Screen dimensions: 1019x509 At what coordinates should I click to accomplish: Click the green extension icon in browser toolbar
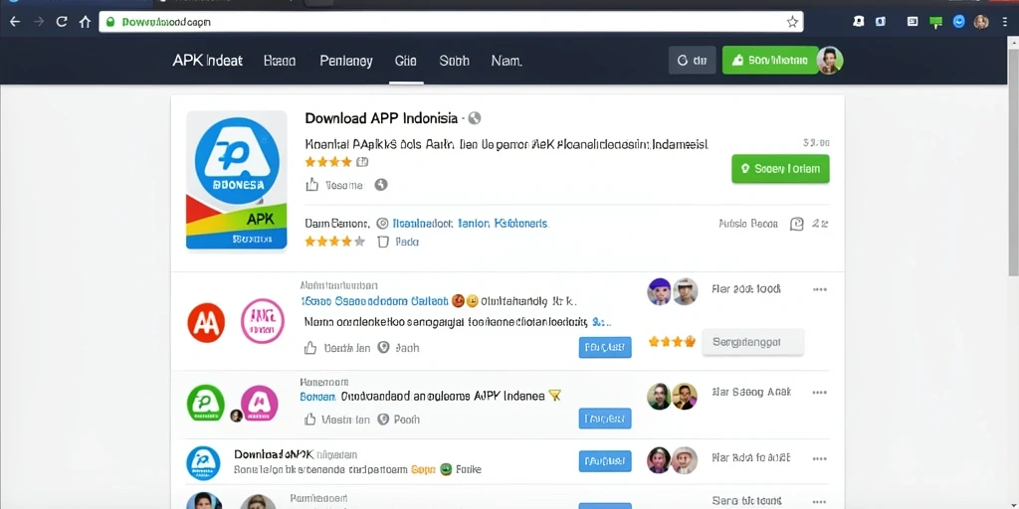[x=935, y=22]
